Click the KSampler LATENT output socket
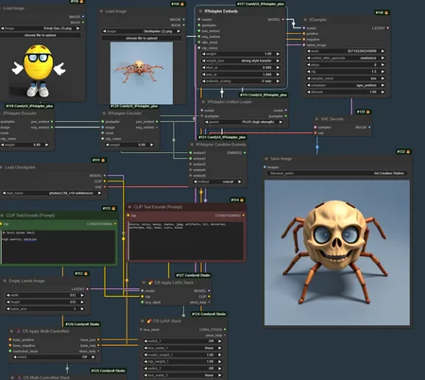Viewport: 425px width, 380px height. tap(387, 28)
